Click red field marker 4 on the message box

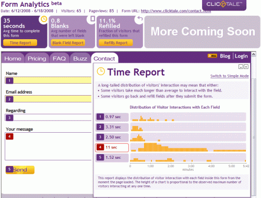[x=9, y=136]
